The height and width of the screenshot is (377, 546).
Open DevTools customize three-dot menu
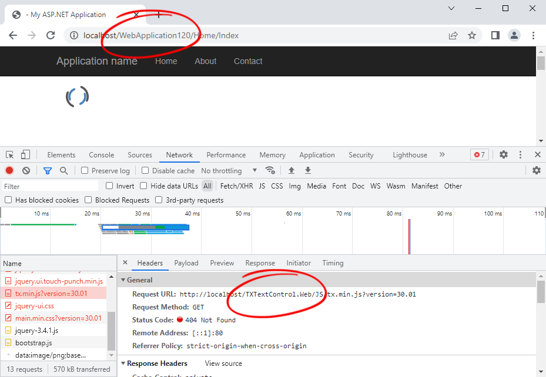(520, 155)
